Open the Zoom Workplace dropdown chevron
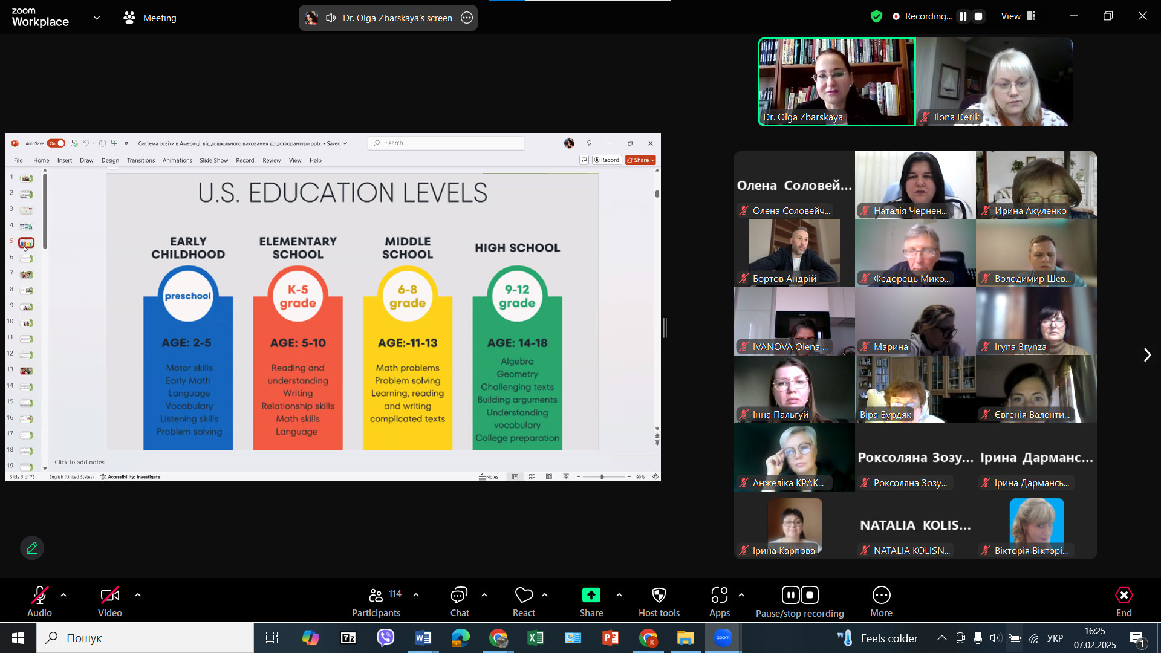This screenshot has width=1161, height=653. tap(97, 18)
